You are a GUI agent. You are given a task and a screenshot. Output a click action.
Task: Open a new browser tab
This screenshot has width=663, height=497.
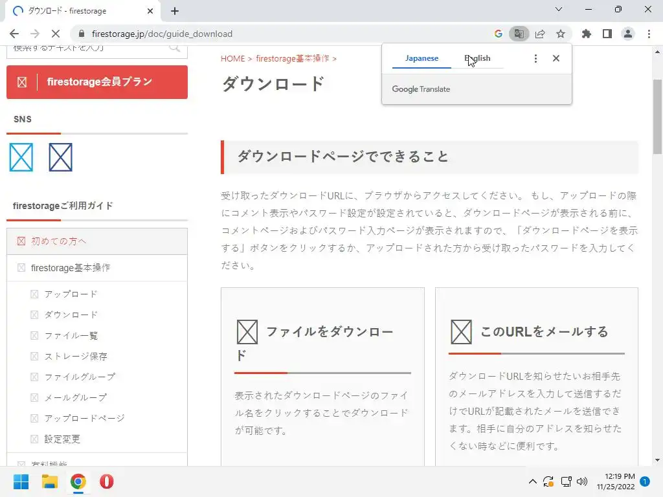pos(175,11)
